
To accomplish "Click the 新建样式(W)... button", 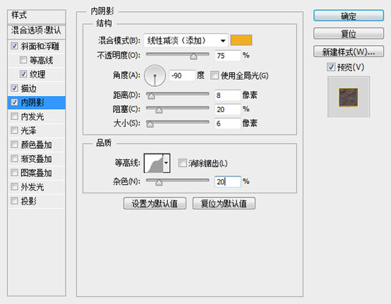I will tap(349, 51).
